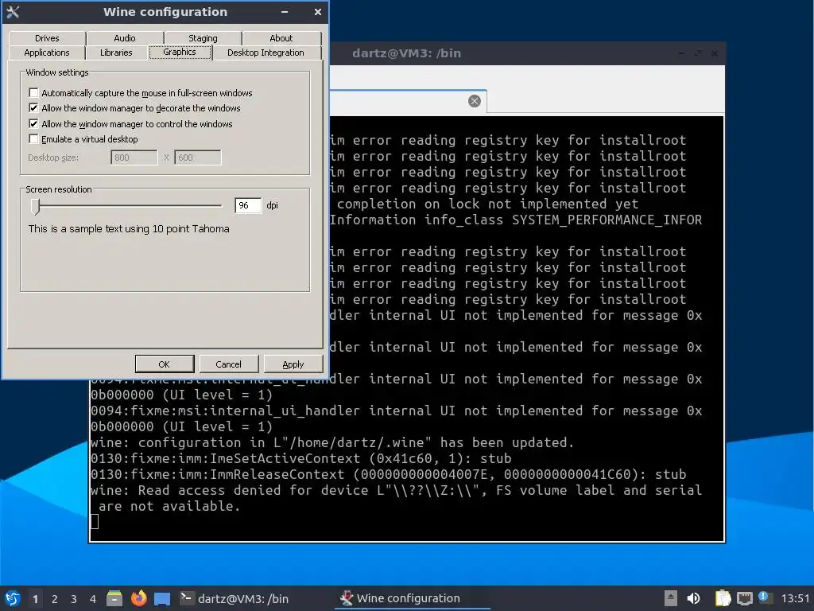Minimize the Wine configuration window

(285, 12)
